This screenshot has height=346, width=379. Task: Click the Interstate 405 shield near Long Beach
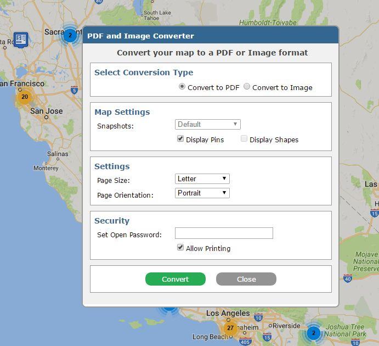[245, 342]
